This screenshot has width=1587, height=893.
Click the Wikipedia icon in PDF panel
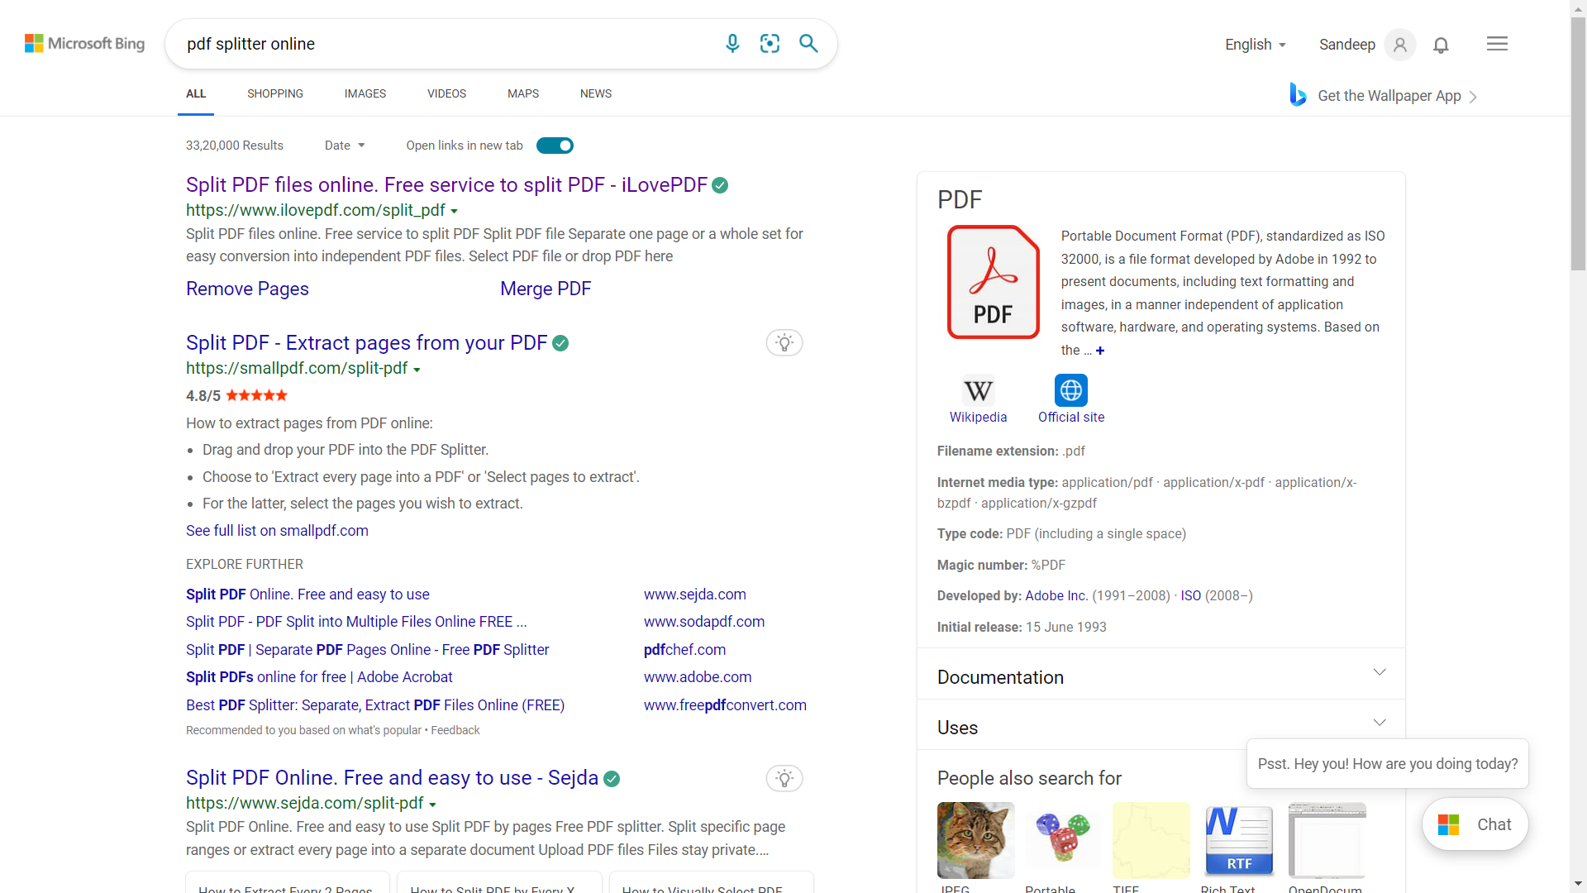(978, 390)
